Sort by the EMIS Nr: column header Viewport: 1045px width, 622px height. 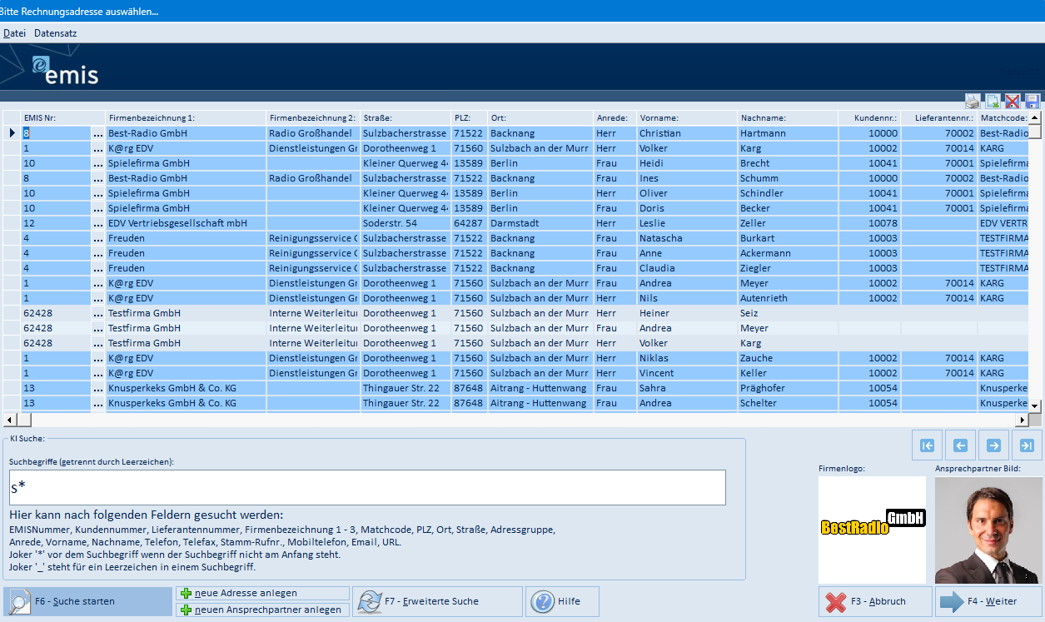click(x=63, y=118)
